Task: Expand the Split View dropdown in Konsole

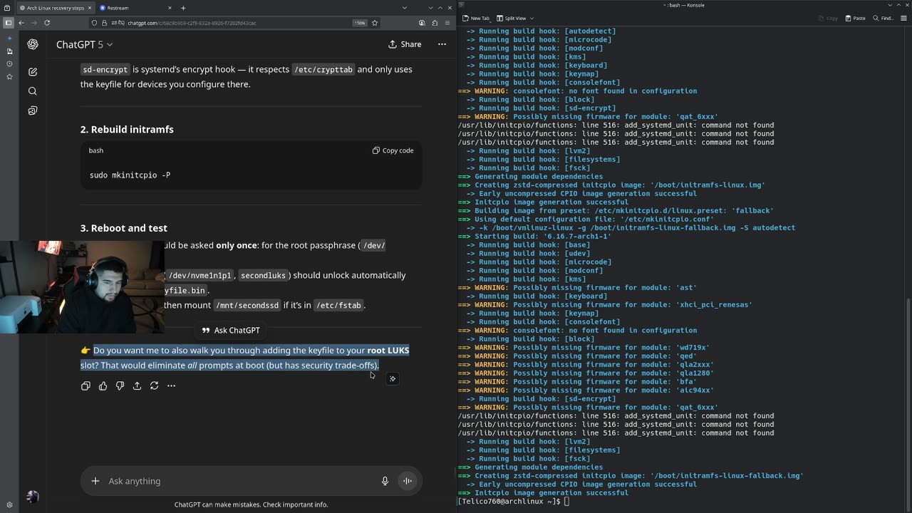Action: pyautogui.click(x=532, y=18)
